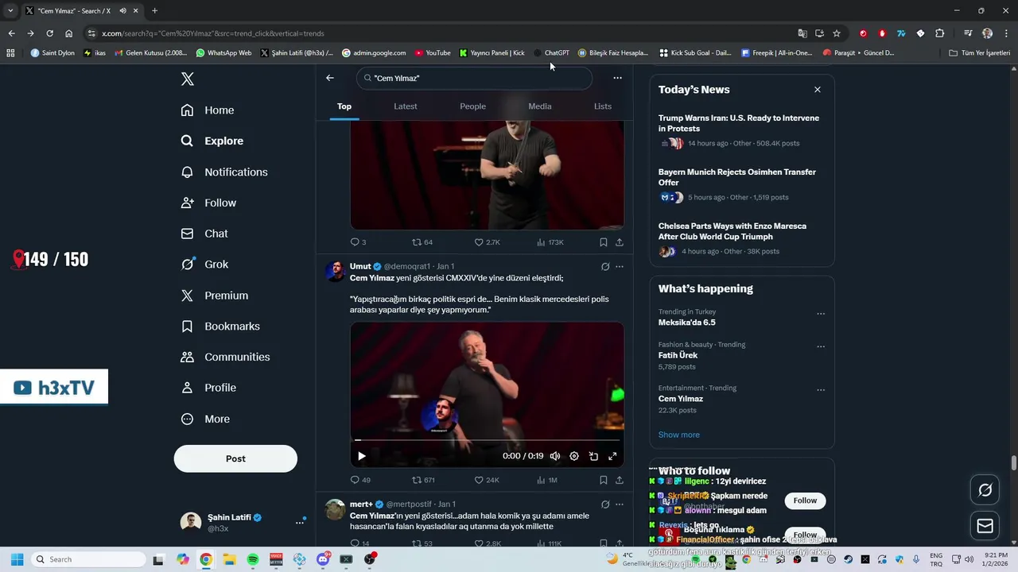The height and width of the screenshot is (572, 1018).
Task: Click the first Follow button in Who to follow
Action: [805, 500]
